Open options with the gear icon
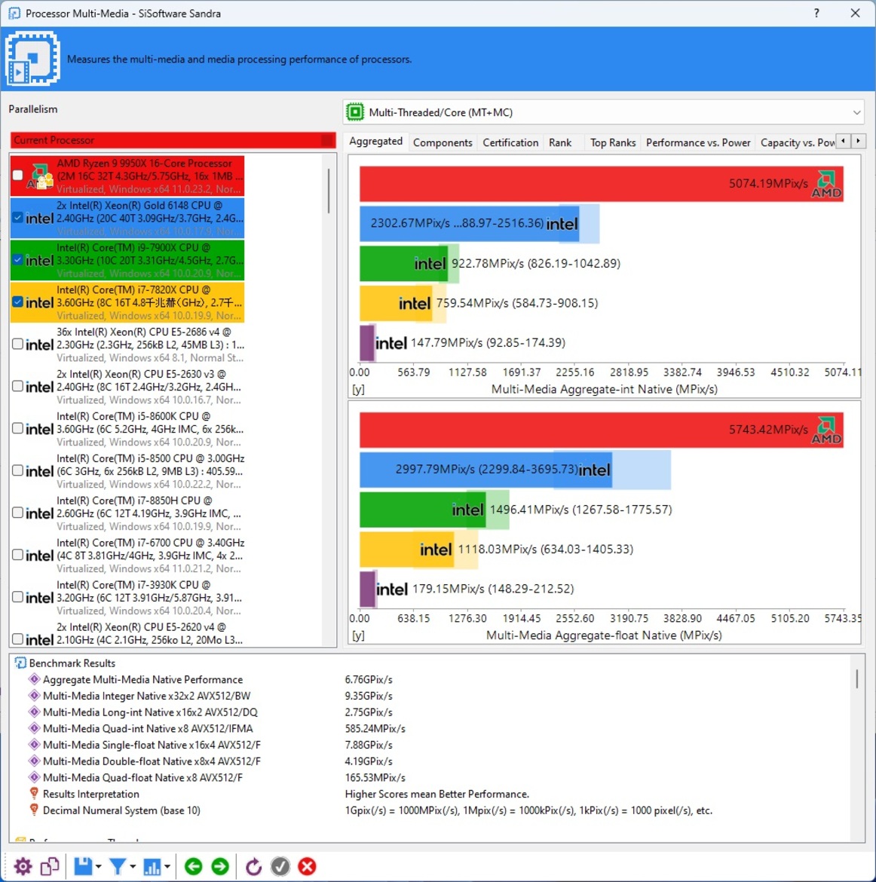The image size is (876, 882). 23,866
